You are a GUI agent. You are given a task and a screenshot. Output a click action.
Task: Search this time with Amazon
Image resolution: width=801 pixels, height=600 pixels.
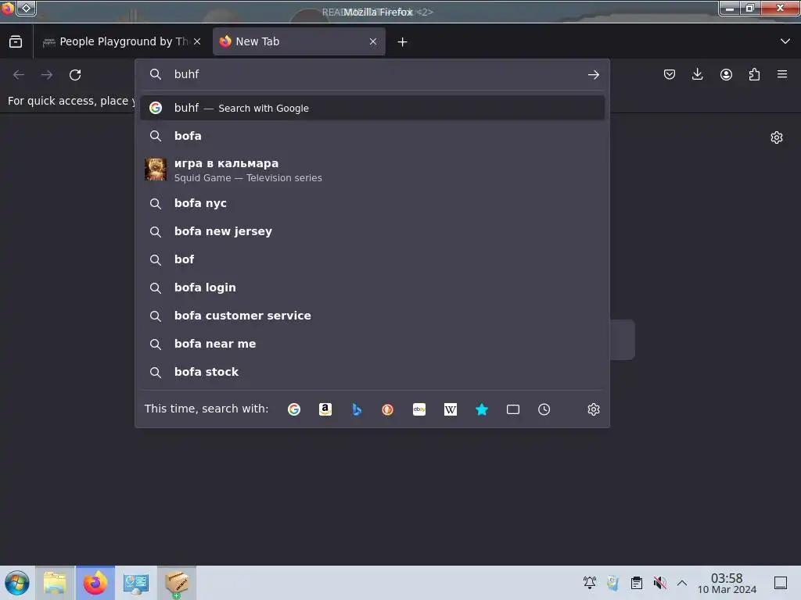click(325, 409)
